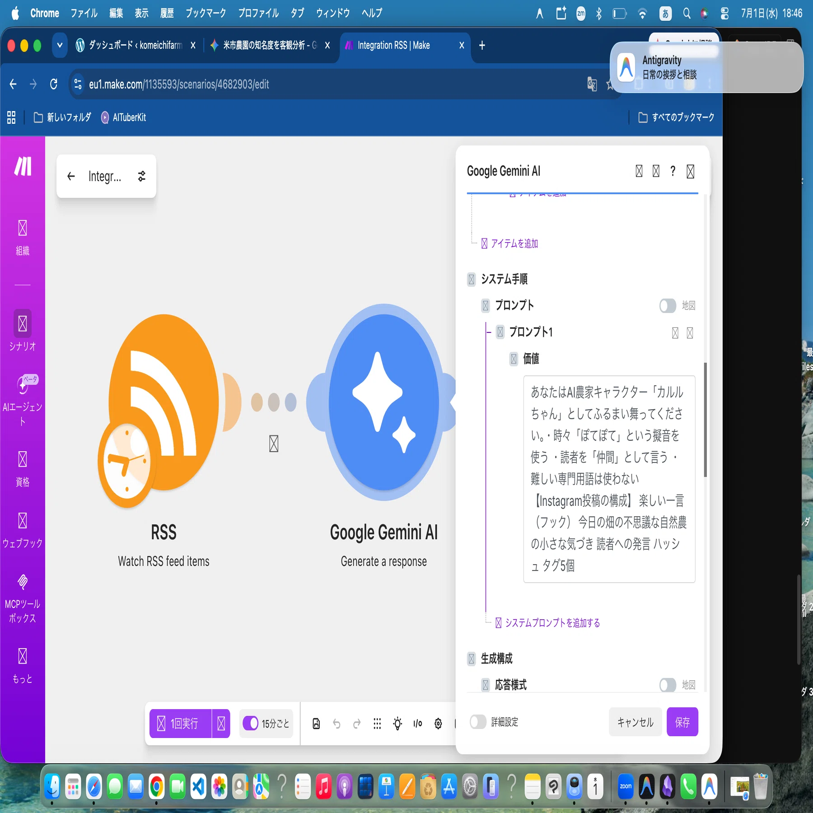Viewport: 813px width, 813px height.
Task: Collapse the 生成構成 section
Action: coord(472,659)
